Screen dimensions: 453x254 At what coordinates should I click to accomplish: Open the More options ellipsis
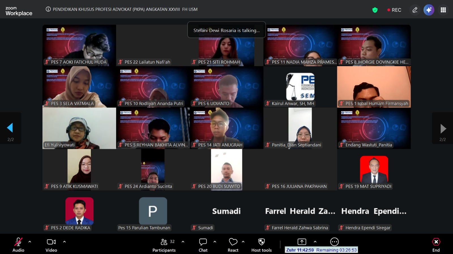[334, 242]
